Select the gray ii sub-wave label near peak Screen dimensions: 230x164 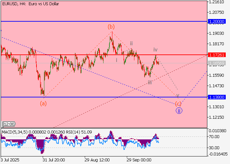coord(131,43)
